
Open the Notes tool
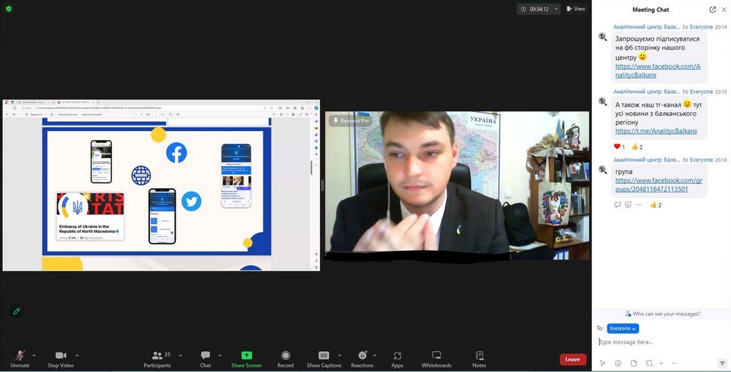[479, 356]
